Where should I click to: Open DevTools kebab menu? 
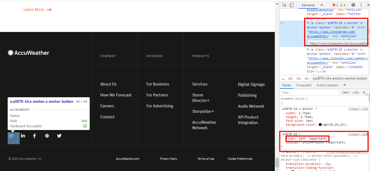361,5
